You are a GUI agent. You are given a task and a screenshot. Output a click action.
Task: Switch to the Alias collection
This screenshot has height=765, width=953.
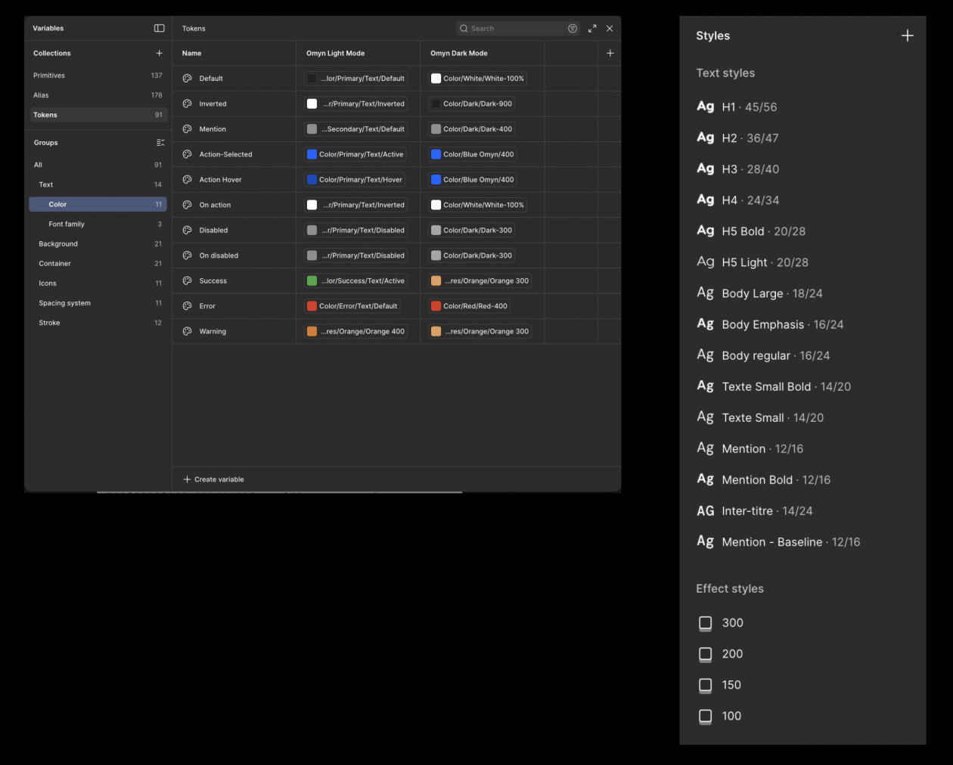41,95
